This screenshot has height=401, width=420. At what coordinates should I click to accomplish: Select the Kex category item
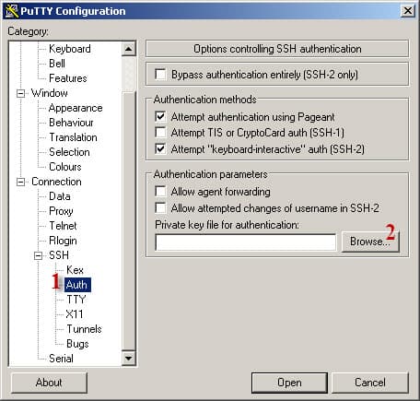tap(75, 270)
